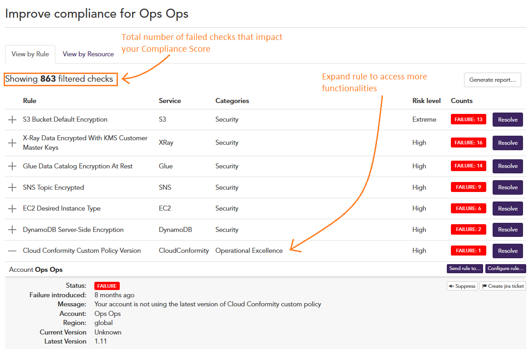Open Configure rule settings
The image size is (528, 349).
click(505, 269)
